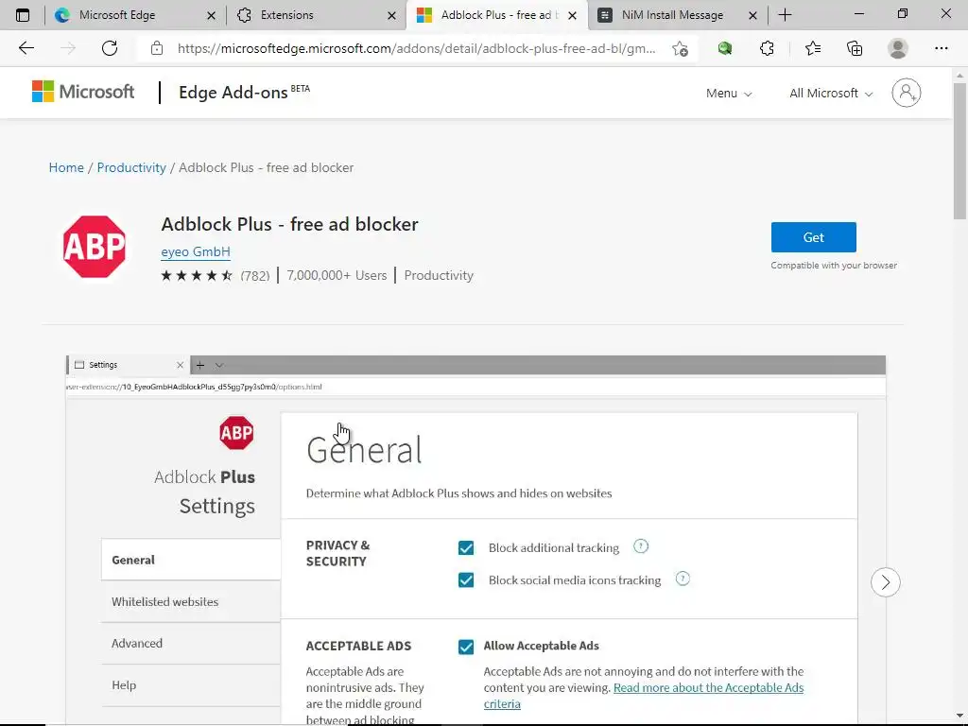The width and height of the screenshot is (968, 726).
Task: Click the small ABP logo in the settings screenshot
Action: [236, 433]
